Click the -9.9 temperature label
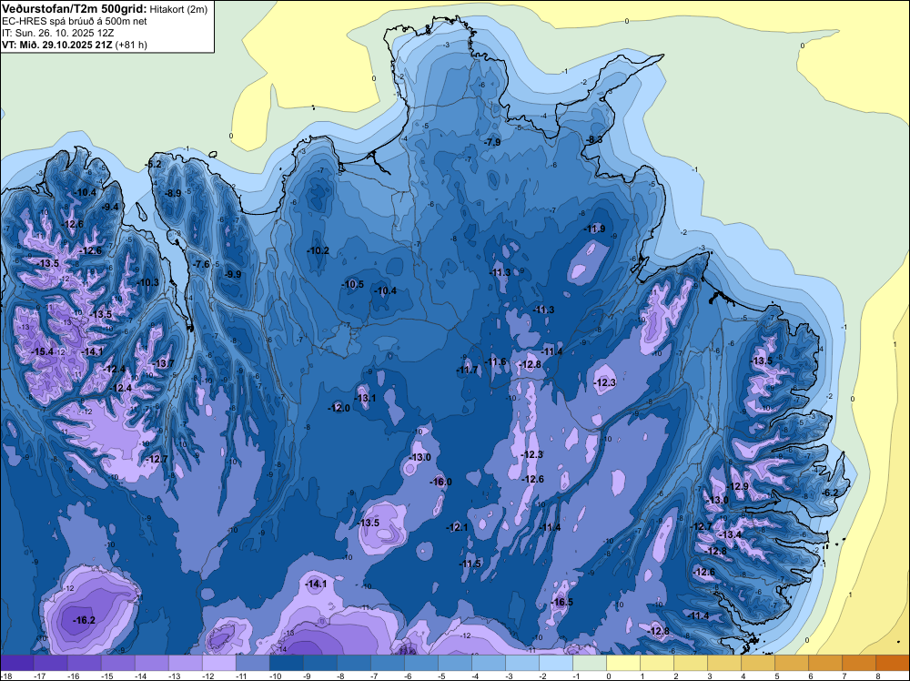The height and width of the screenshot is (681, 910). click(x=233, y=275)
